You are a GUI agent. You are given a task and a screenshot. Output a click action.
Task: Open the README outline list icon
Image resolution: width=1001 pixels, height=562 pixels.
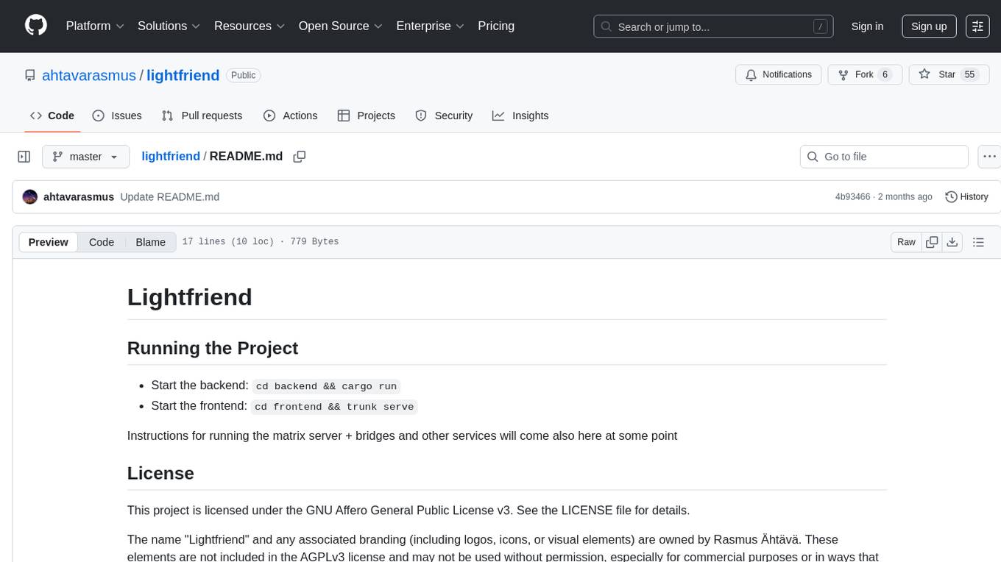point(978,242)
